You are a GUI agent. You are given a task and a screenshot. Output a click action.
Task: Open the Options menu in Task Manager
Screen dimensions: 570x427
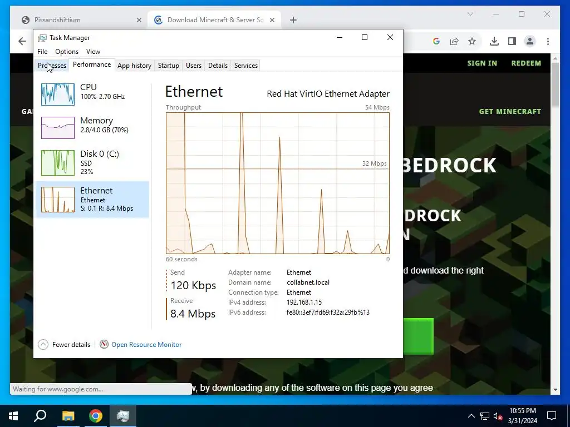[x=67, y=52]
